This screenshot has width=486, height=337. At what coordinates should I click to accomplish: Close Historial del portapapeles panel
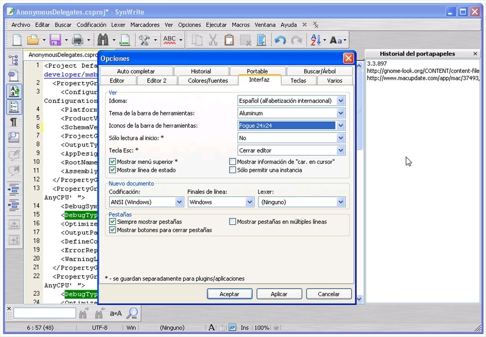[x=475, y=54]
